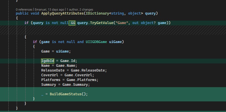Click the "0 references" CodeLens link
Viewport: 226px width, 112px height.
[x=24, y=9]
